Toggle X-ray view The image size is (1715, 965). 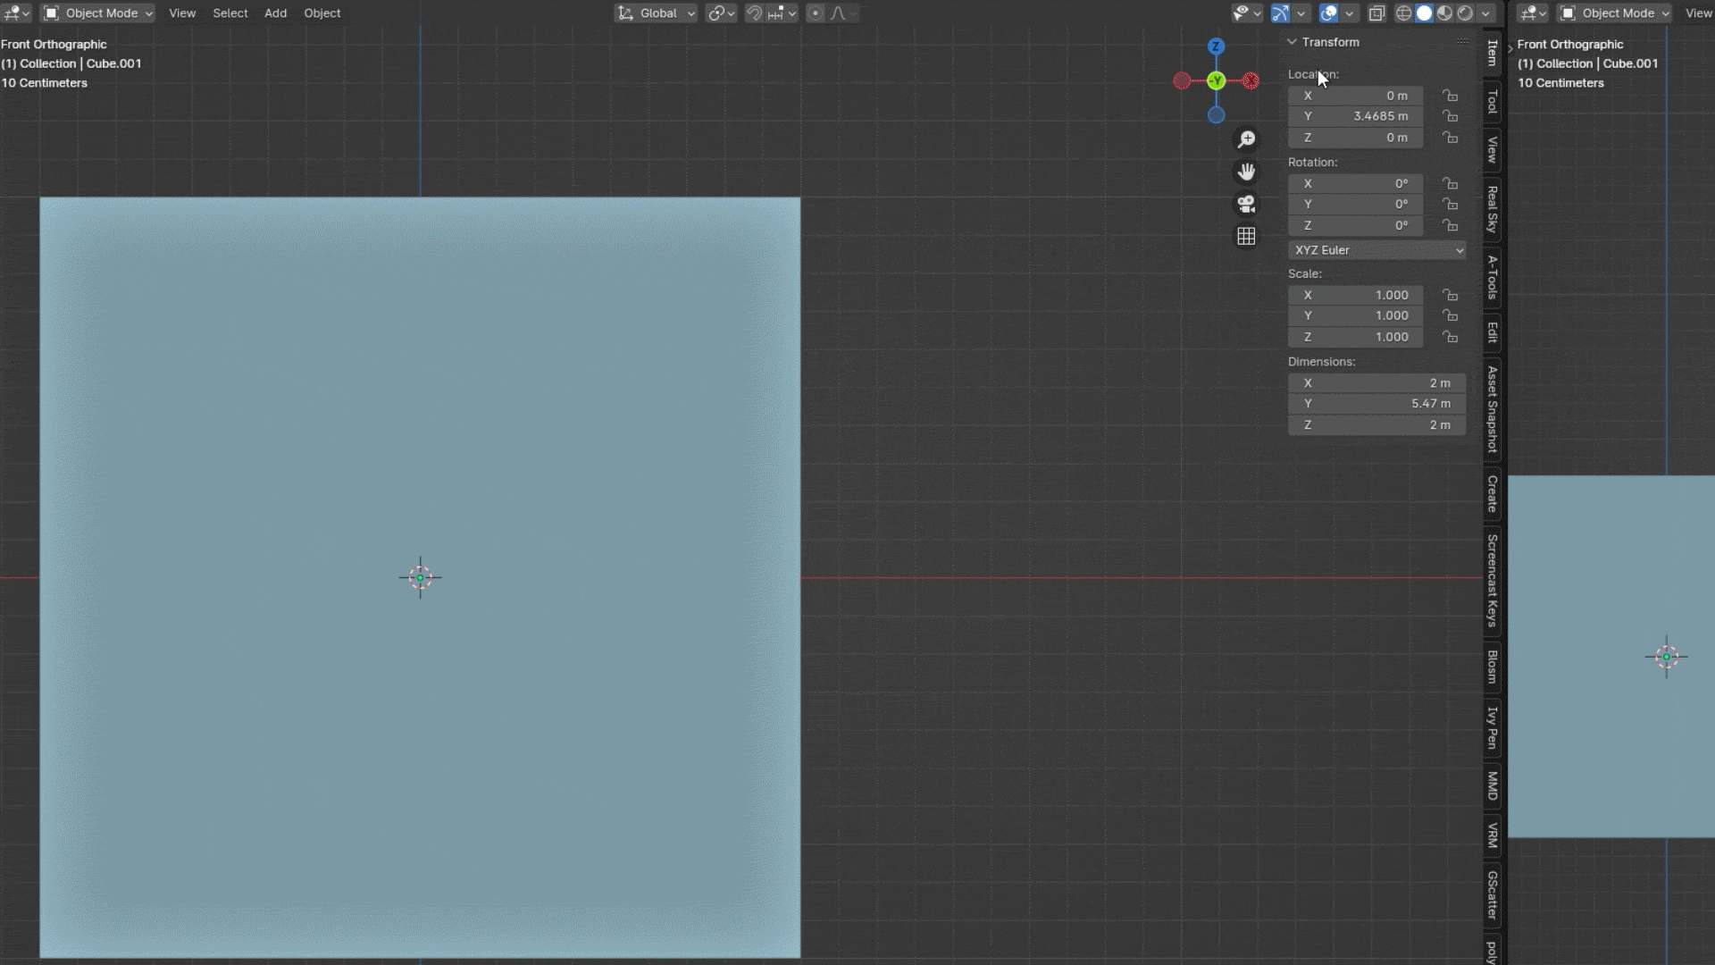click(1376, 13)
